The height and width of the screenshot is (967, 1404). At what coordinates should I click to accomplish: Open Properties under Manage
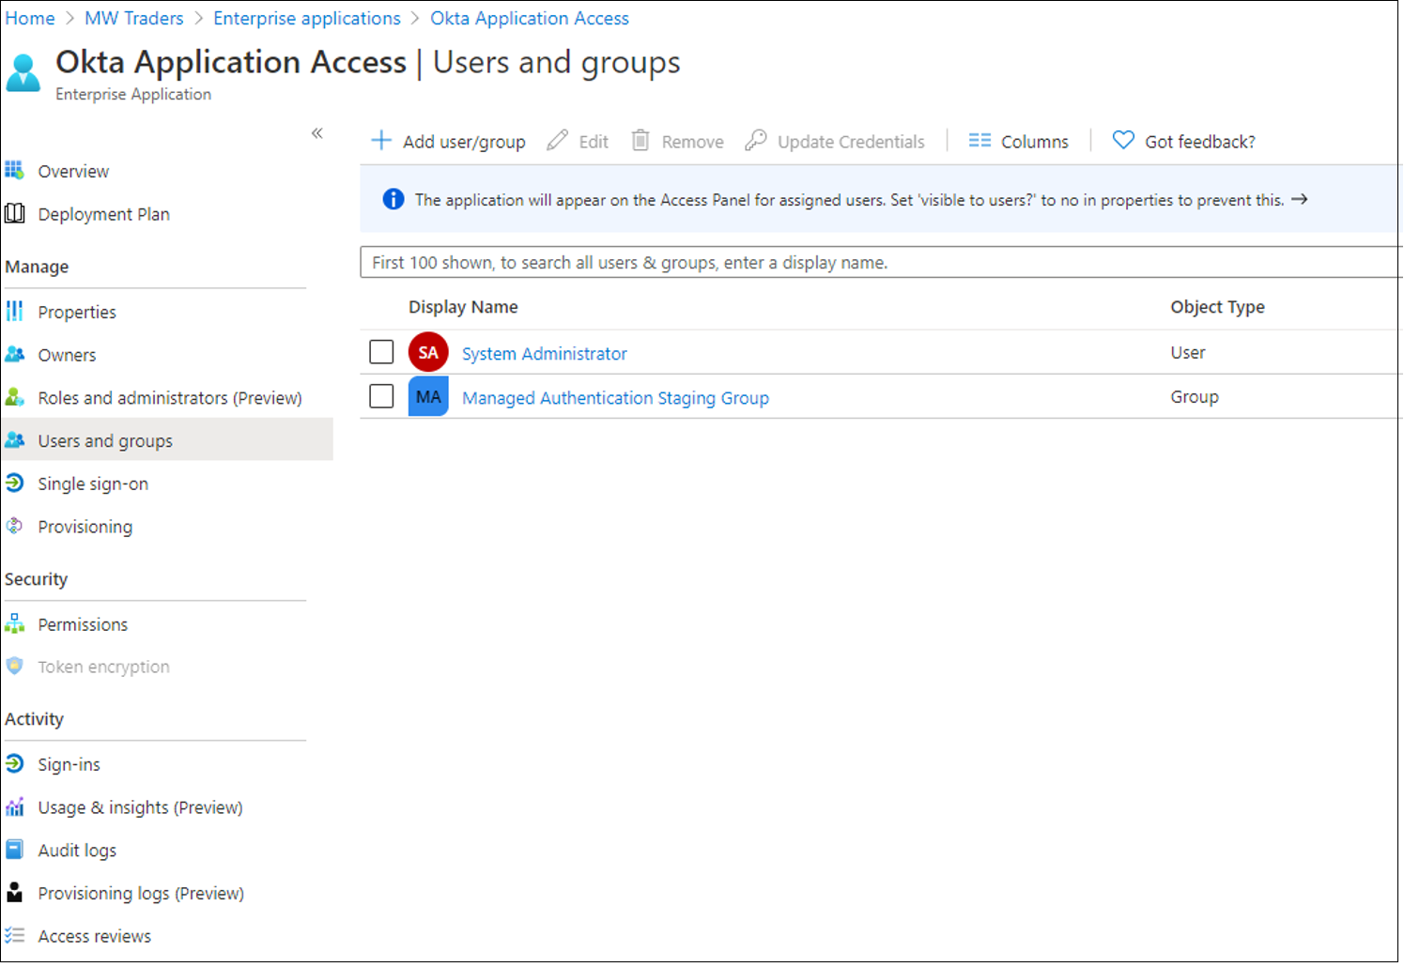77,312
